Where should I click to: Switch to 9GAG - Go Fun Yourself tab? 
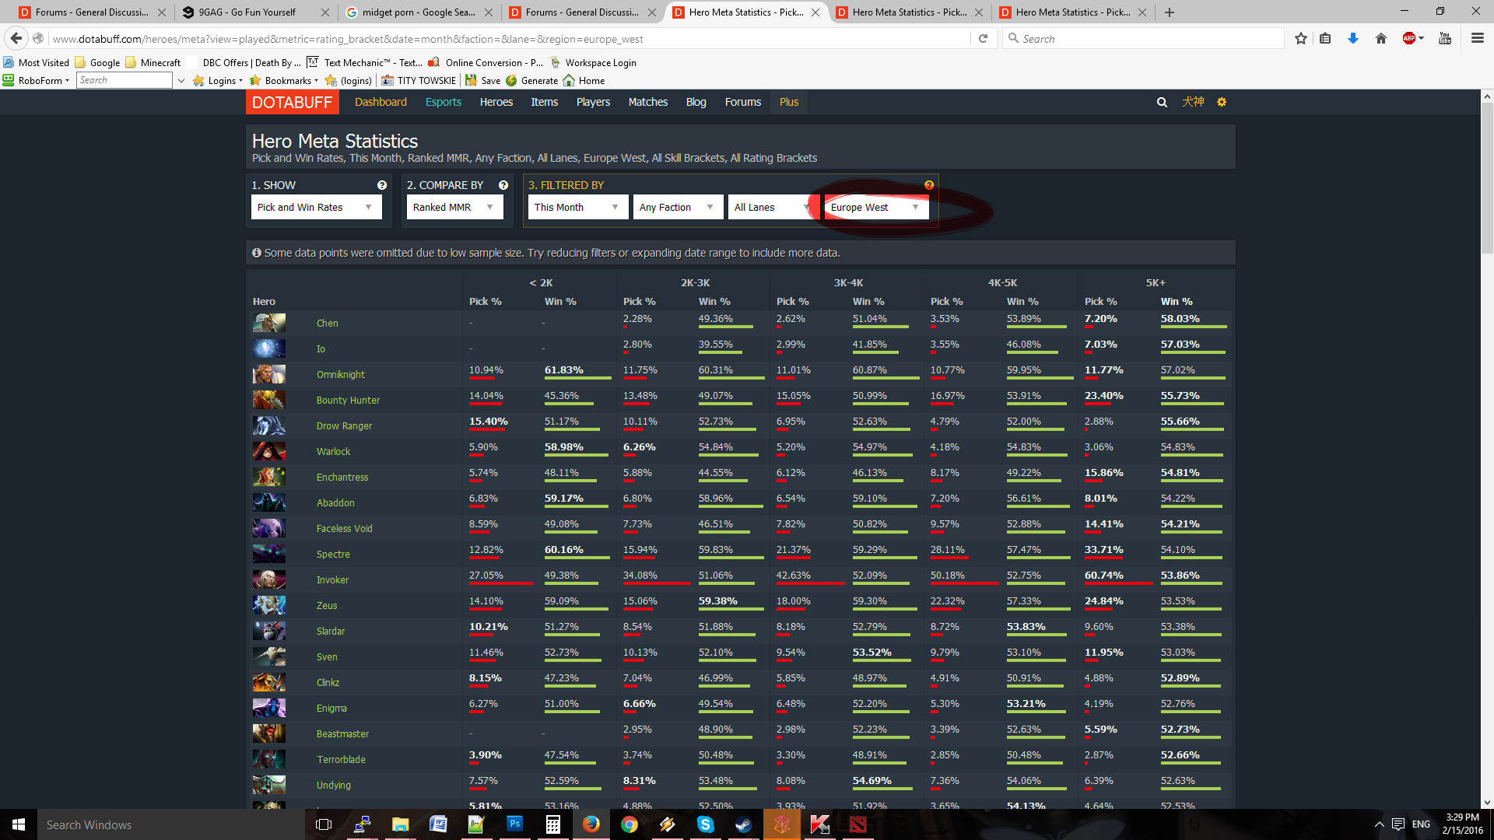[254, 12]
